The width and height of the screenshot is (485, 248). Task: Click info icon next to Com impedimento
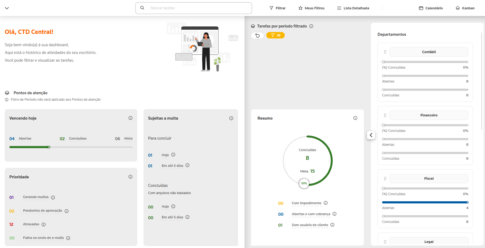(x=326, y=203)
